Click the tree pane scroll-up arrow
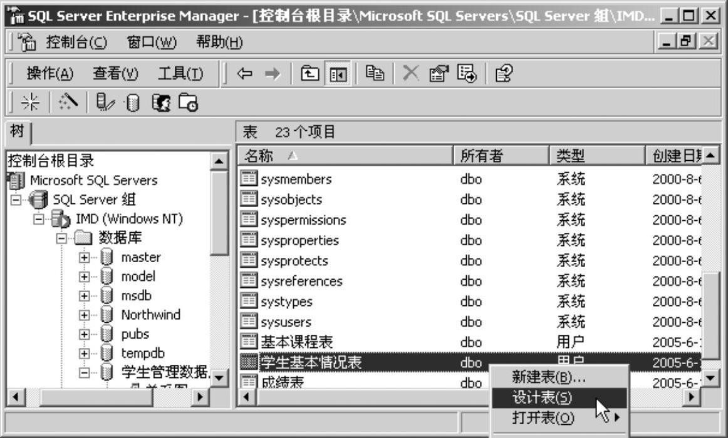The width and height of the screenshot is (728, 438). [219, 161]
